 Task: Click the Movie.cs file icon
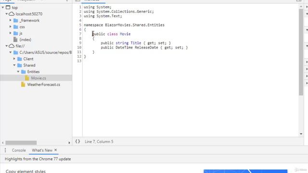pyautogui.click(x=27, y=78)
